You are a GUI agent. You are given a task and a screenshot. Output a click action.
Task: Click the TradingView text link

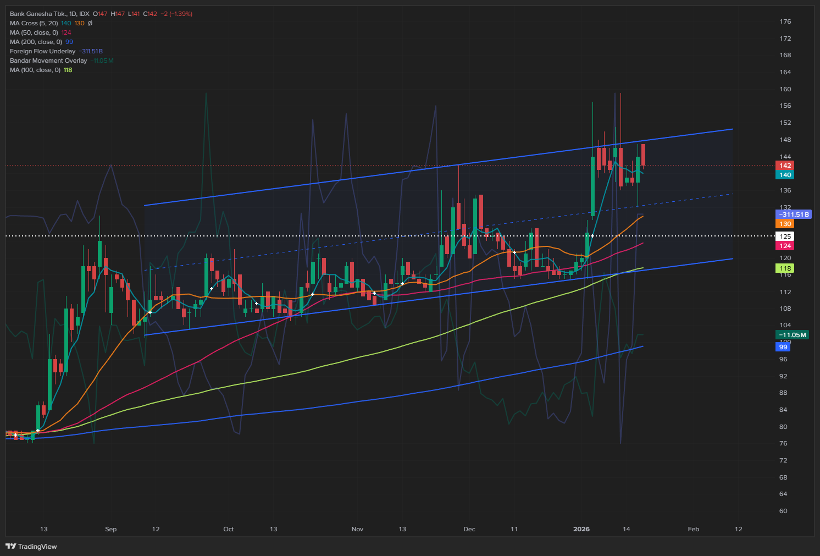[x=37, y=546]
